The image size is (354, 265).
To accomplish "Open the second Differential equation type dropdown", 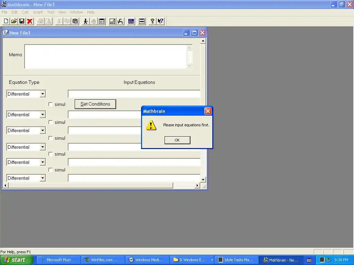I will pos(43,115).
